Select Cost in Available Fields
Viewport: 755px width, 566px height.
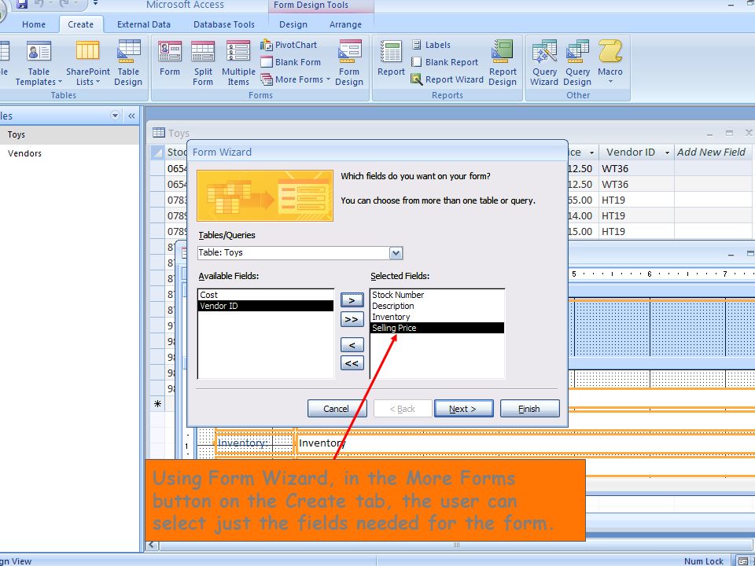(x=265, y=295)
